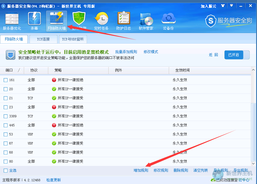
Task: Click red reject icon on port 23 row
Action: pos(54,107)
